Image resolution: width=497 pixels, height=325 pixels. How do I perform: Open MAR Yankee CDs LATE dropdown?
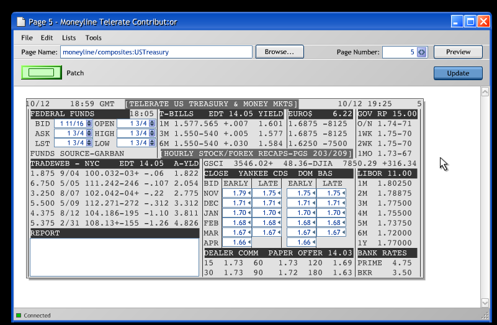click(279, 232)
